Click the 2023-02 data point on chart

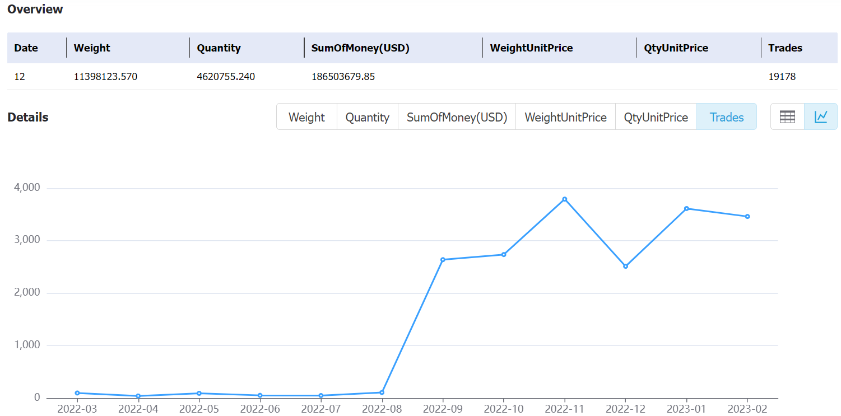(747, 217)
